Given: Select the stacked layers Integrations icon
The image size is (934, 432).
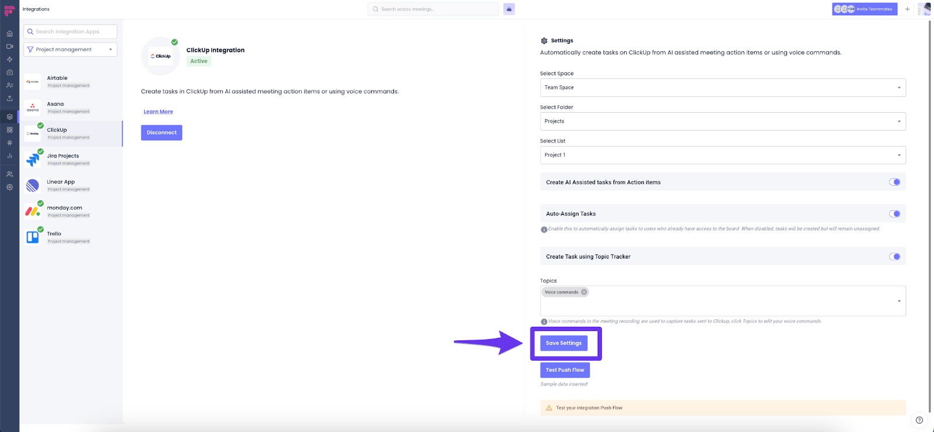Looking at the screenshot, I should [9, 117].
